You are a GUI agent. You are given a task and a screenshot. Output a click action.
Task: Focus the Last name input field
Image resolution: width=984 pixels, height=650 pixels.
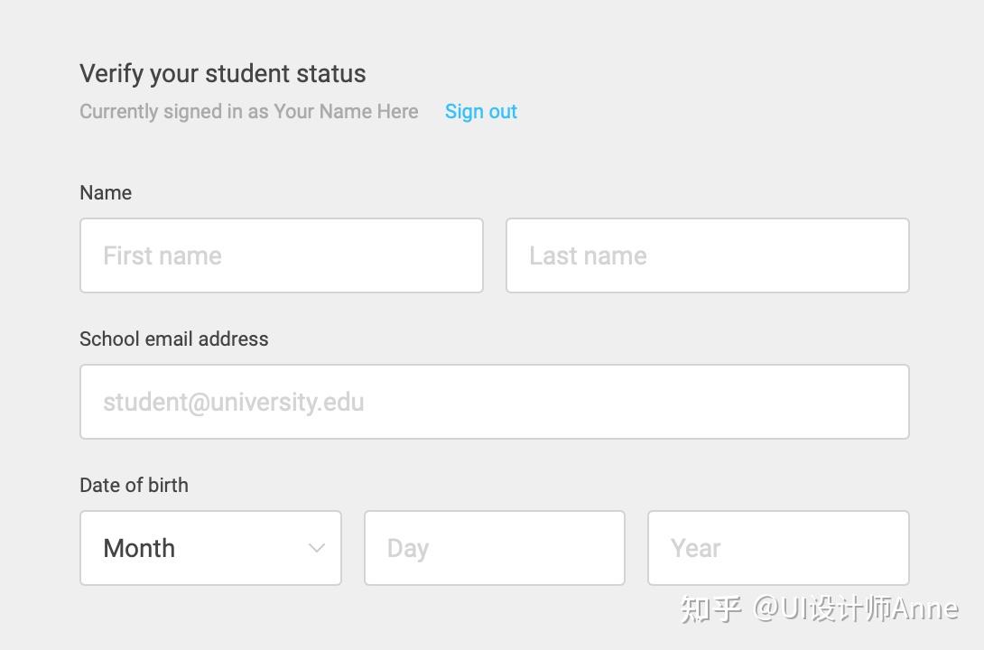click(x=707, y=255)
